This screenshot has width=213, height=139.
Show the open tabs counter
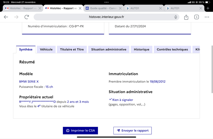coord(196,17)
